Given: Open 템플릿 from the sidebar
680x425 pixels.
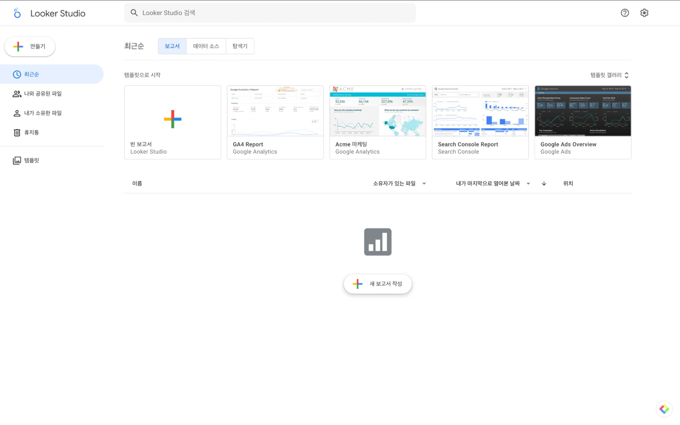Looking at the screenshot, I should (x=31, y=160).
